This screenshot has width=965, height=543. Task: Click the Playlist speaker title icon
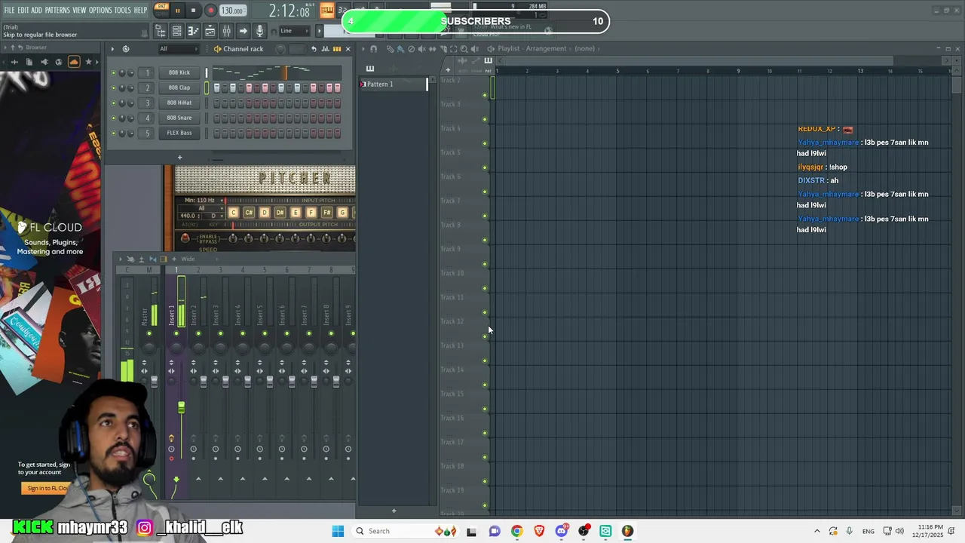click(x=491, y=49)
